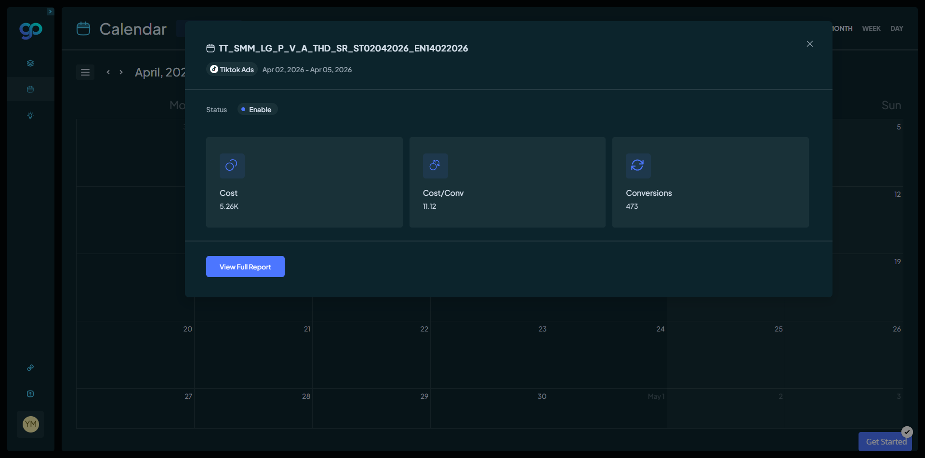Click the Conversions value 473
925x458 pixels.
pos(632,206)
